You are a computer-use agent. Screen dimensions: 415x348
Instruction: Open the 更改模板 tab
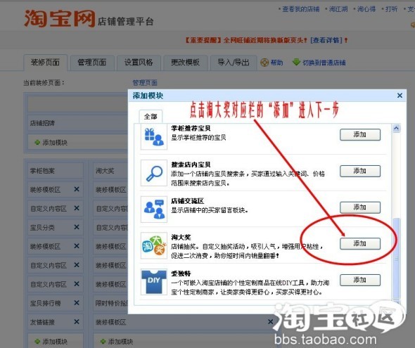tap(185, 63)
